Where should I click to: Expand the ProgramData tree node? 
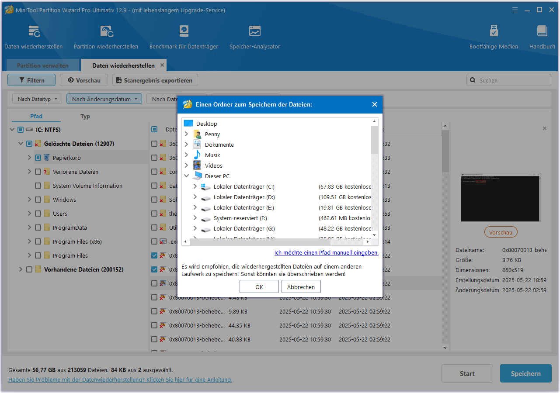(x=29, y=228)
